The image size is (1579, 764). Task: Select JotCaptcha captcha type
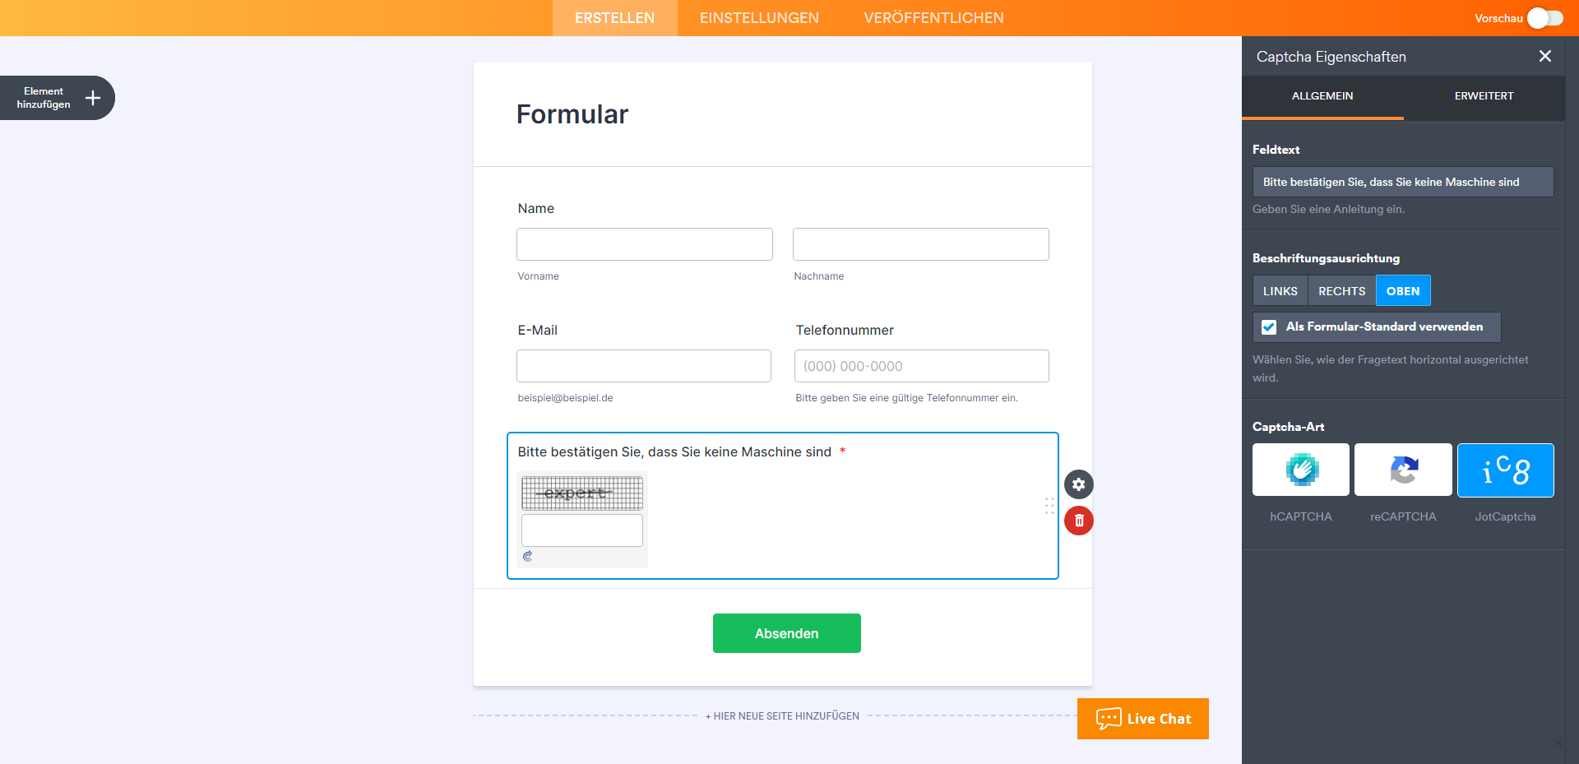click(1505, 470)
